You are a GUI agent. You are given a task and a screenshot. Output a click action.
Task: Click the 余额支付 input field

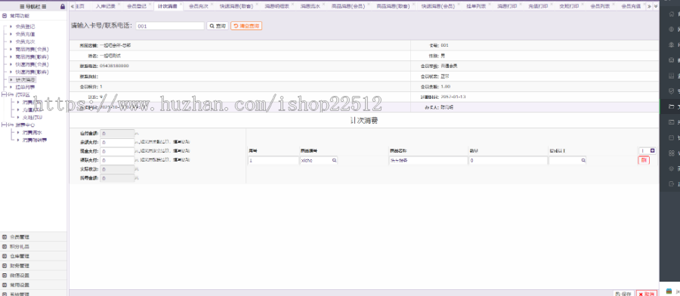[118, 142]
